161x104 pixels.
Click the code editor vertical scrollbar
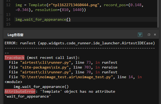tap(158, 13)
